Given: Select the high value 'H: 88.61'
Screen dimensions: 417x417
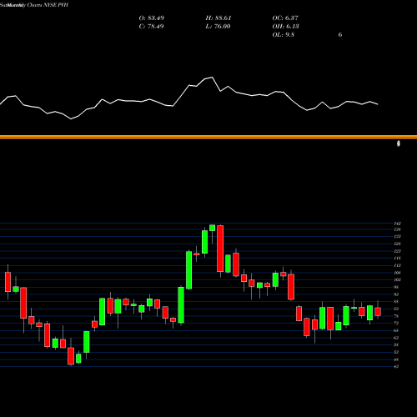Looking at the screenshot, I should 219,18.
